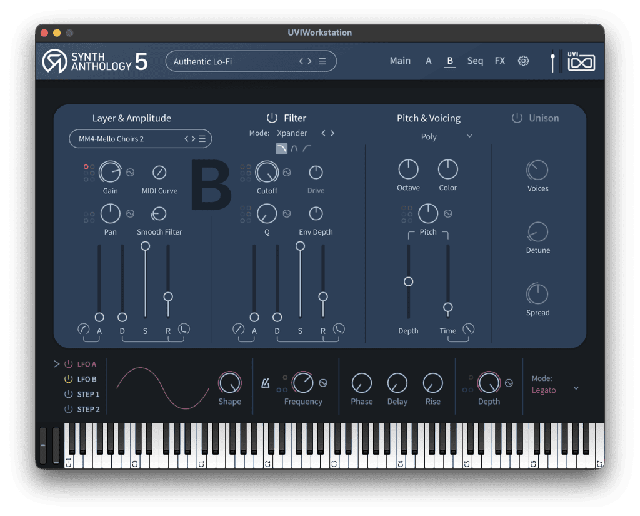Click the UVI logo icon
Screen dimensions: 640x516
(x=581, y=61)
